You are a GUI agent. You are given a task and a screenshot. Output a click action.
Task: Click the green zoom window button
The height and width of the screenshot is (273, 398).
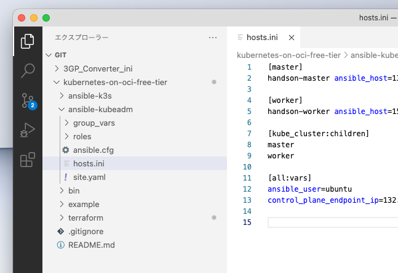[46, 18]
